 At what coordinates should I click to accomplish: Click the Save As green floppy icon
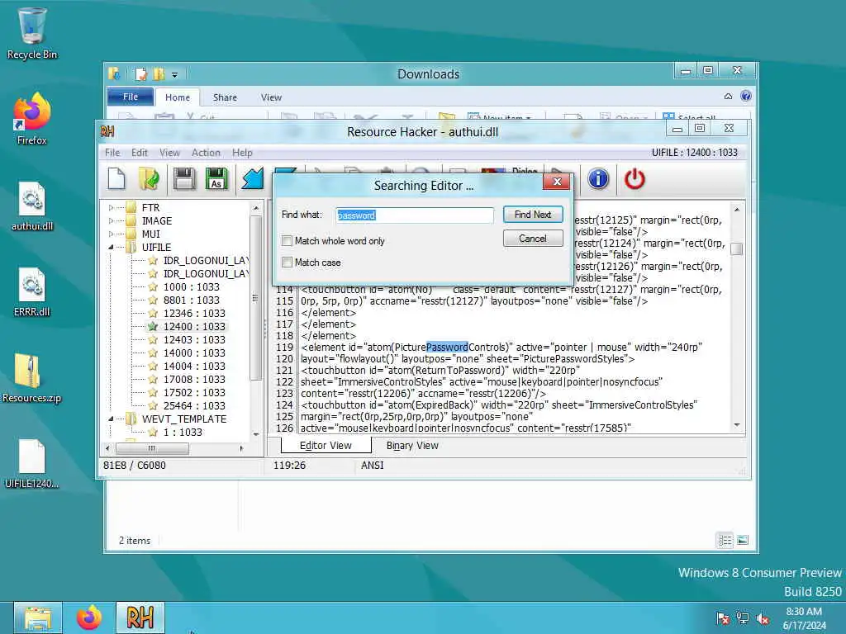click(x=216, y=179)
